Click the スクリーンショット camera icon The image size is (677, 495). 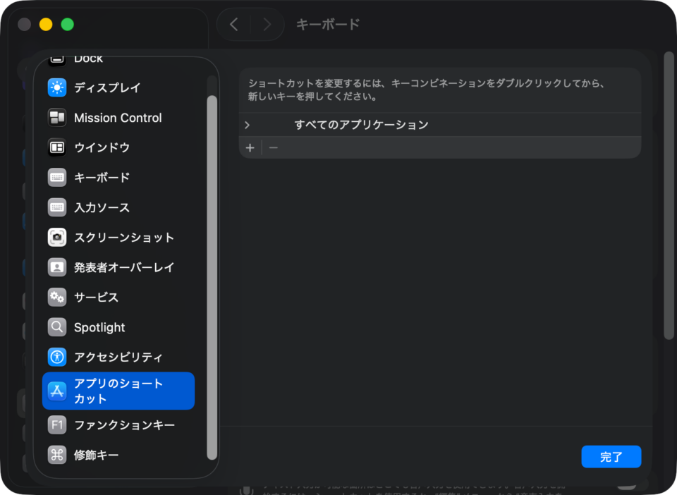[57, 238]
